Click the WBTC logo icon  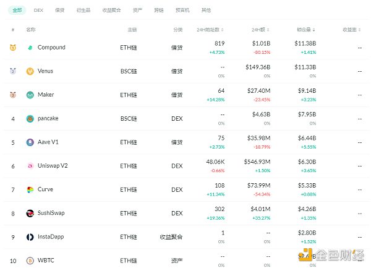pos(30,261)
